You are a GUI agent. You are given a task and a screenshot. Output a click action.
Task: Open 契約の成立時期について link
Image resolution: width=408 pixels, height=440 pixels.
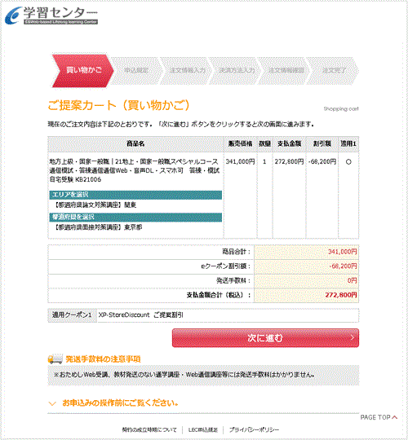click(x=149, y=430)
